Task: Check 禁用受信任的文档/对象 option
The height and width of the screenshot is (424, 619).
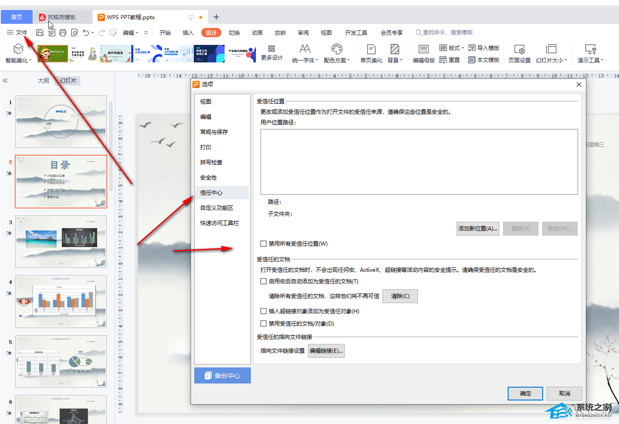Action: (x=264, y=324)
